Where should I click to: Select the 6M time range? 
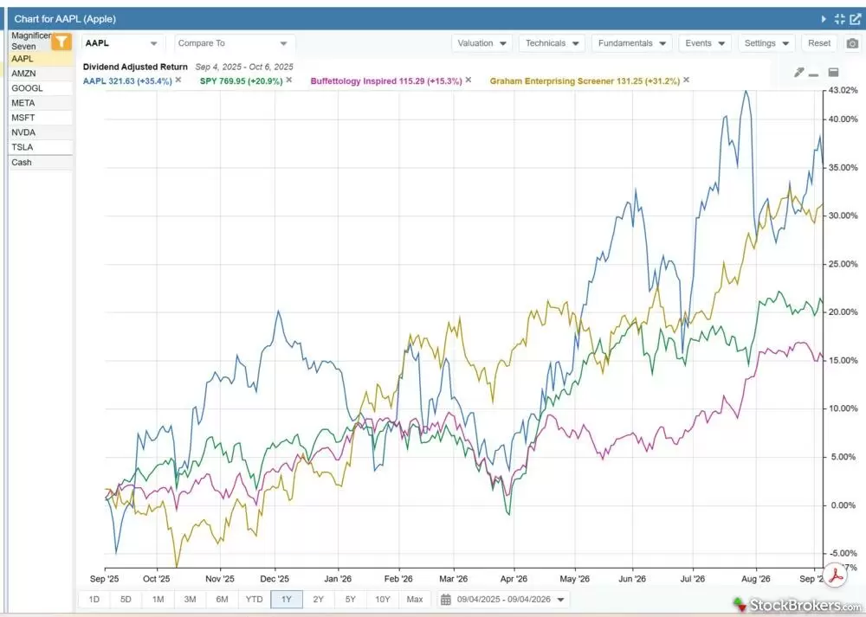click(x=222, y=600)
